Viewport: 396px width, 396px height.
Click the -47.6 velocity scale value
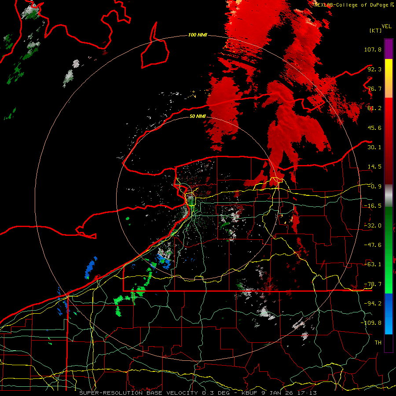[373, 245]
